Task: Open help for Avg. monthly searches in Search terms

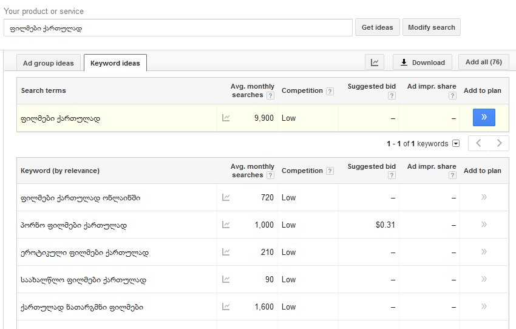Action: click(270, 95)
